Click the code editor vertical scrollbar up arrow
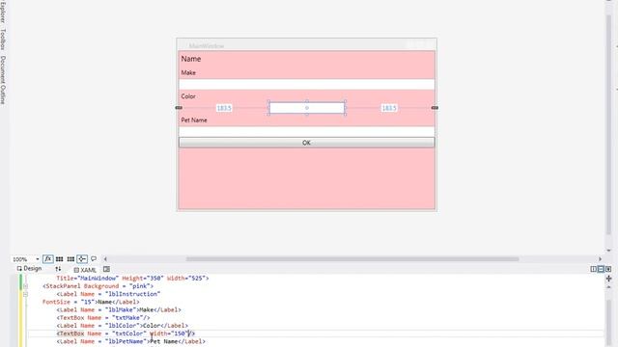 click(609, 287)
